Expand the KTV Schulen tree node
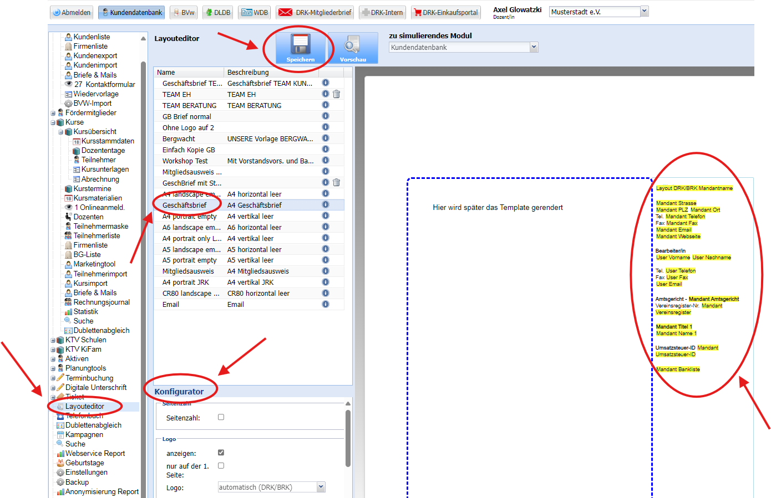 click(53, 340)
